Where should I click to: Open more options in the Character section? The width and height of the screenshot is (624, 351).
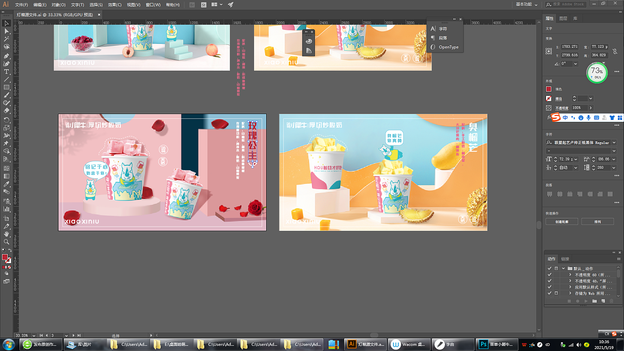(617, 175)
